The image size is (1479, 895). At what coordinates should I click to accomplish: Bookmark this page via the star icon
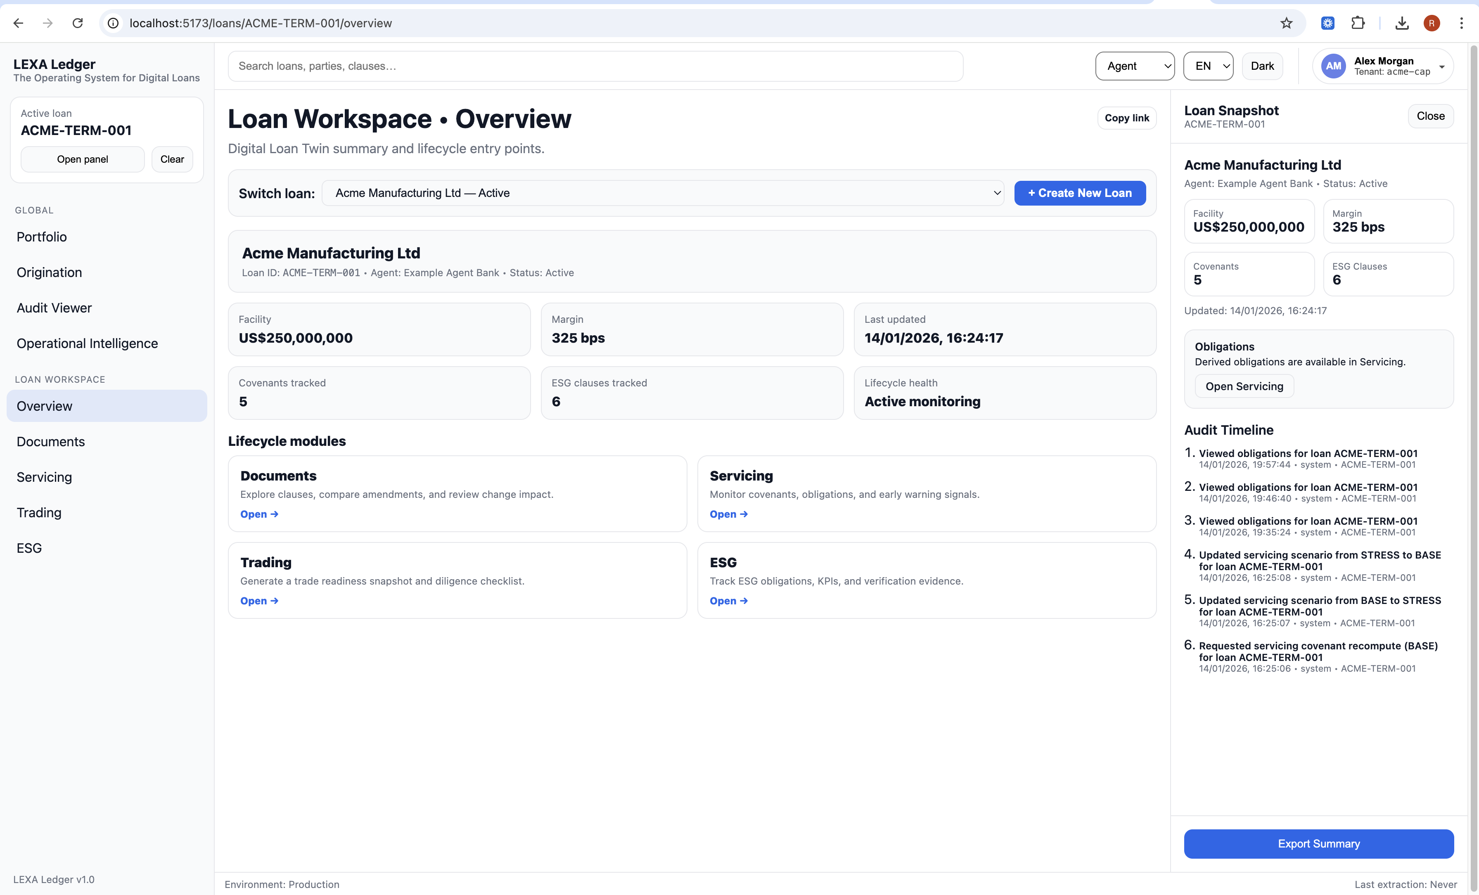click(x=1286, y=23)
